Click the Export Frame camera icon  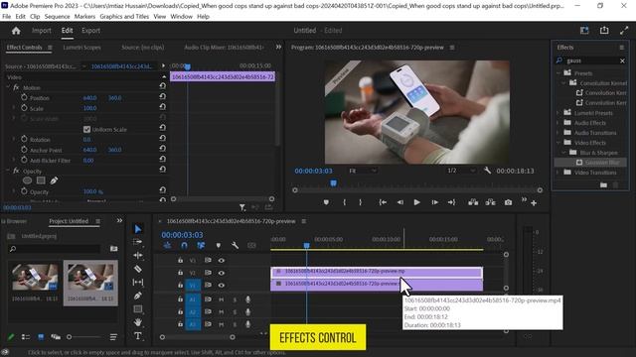508,202
